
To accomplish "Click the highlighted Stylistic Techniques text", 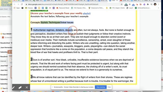I will coord(50,22).
